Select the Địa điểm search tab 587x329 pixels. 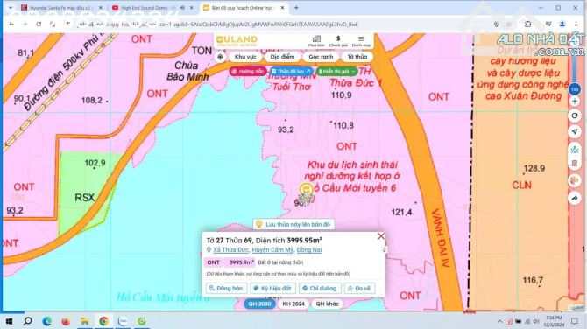point(282,57)
